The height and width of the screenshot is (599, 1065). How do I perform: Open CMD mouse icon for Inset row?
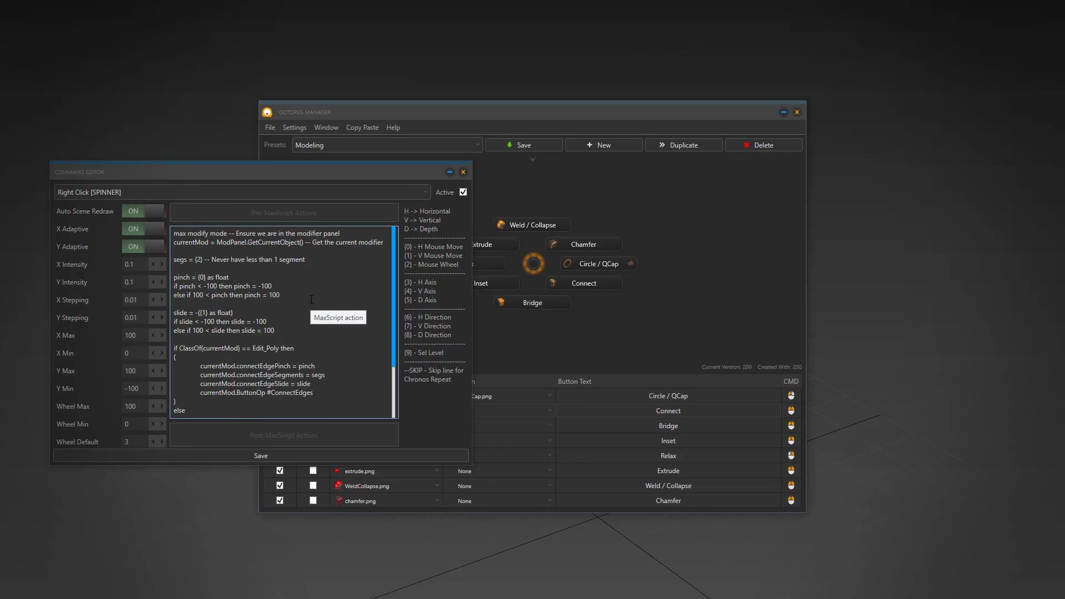791,440
